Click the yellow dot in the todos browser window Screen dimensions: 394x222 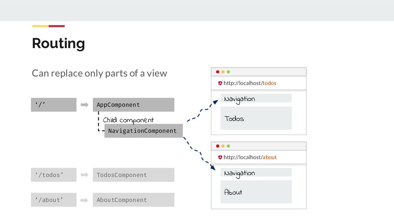tap(223, 72)
